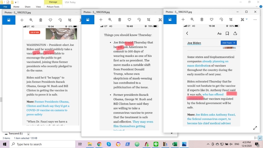Screen dimensions: 263x148
Task: Open See more (...) menu in S__18923525.jpg window
Action: [x=255, y=20]
